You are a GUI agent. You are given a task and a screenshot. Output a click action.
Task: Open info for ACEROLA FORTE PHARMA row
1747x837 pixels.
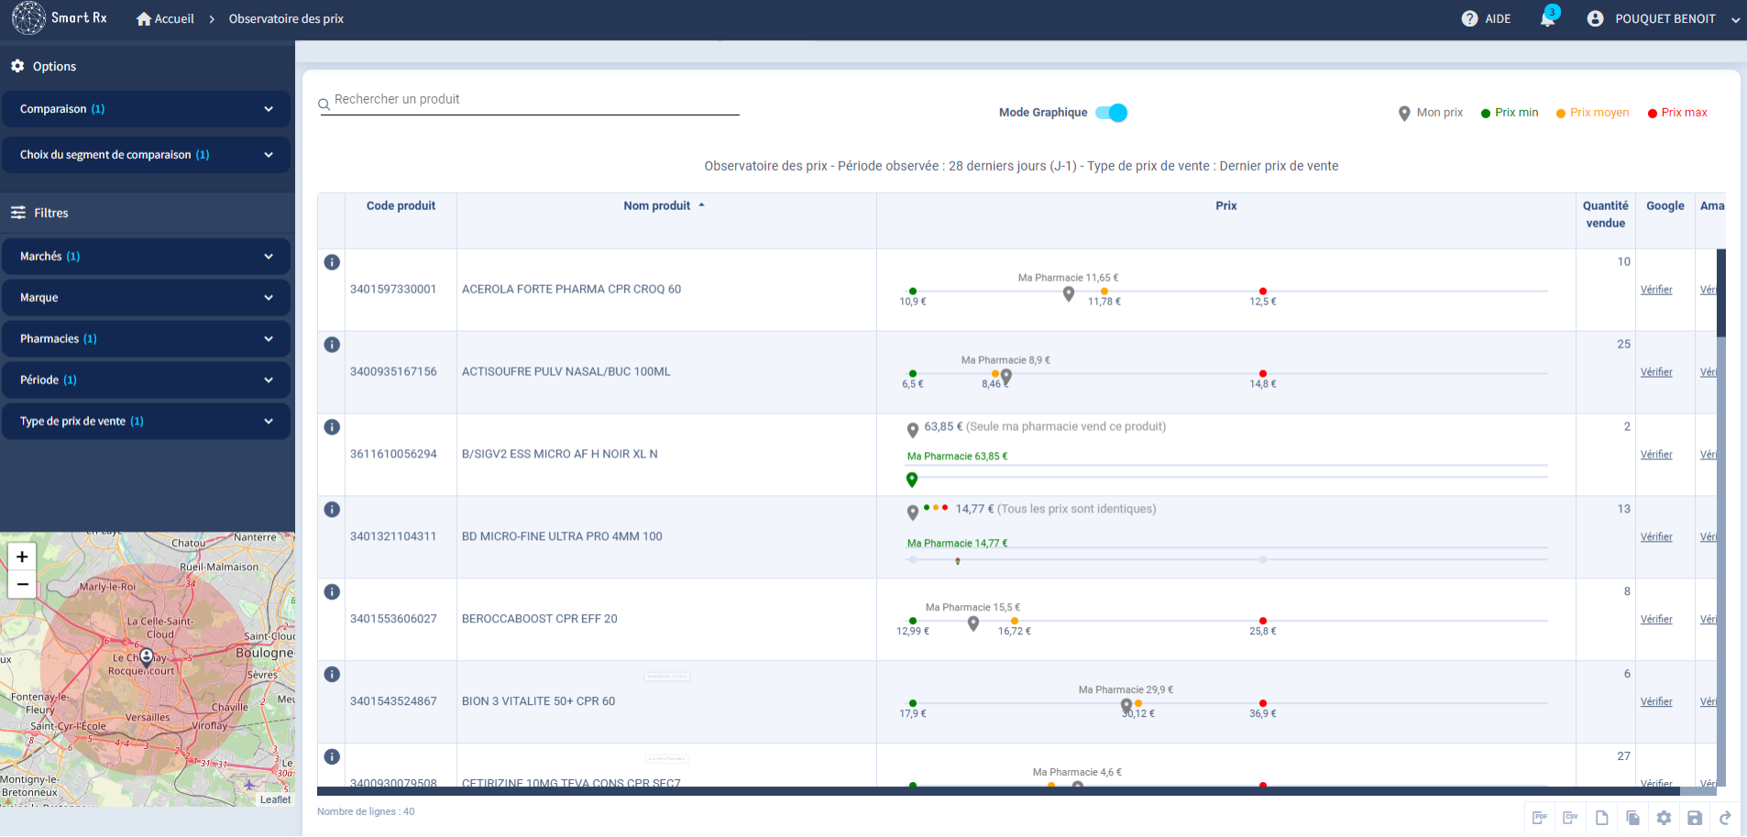[332, 262]
